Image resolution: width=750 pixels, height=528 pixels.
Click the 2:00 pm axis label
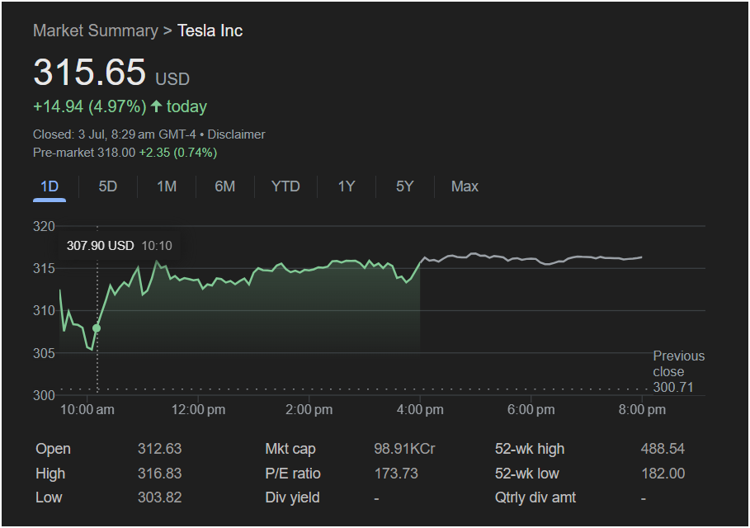coord(309,409)
